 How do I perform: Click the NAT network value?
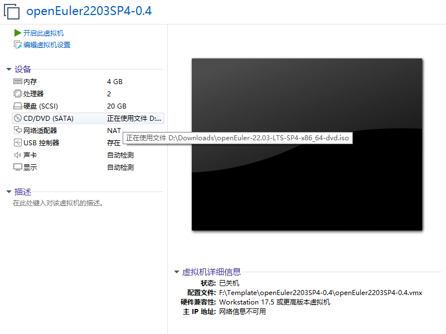114,131
